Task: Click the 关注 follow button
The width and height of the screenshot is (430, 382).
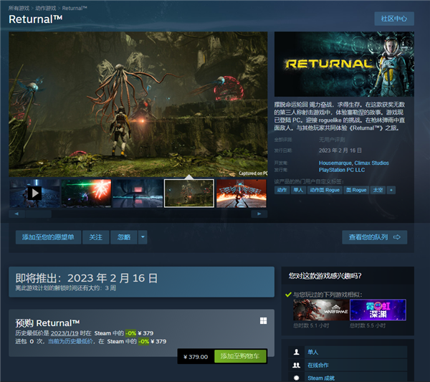Action: pos(96,237)
